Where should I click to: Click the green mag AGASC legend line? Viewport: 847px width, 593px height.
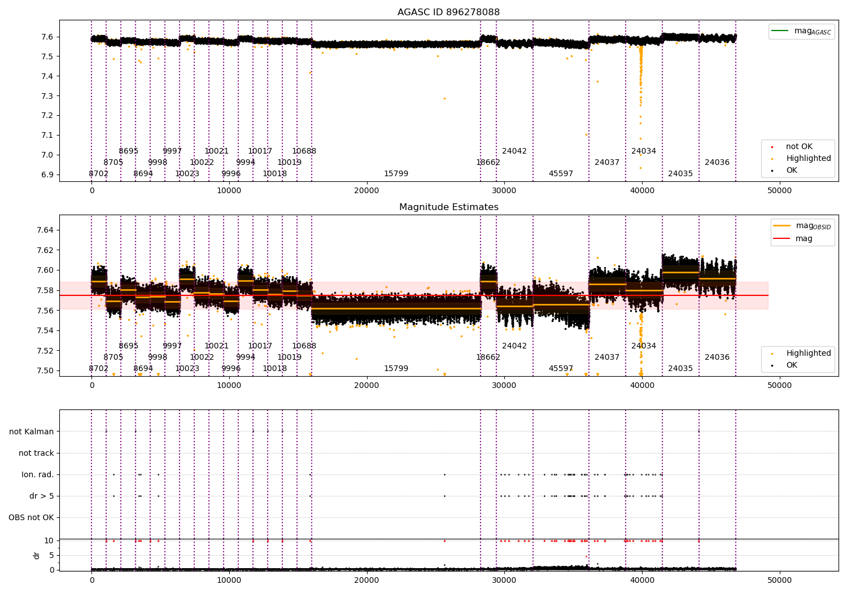click(x=780, y=31)
